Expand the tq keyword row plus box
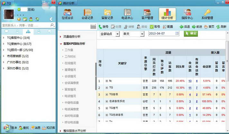Screen dimensions: 229x134 106,81
